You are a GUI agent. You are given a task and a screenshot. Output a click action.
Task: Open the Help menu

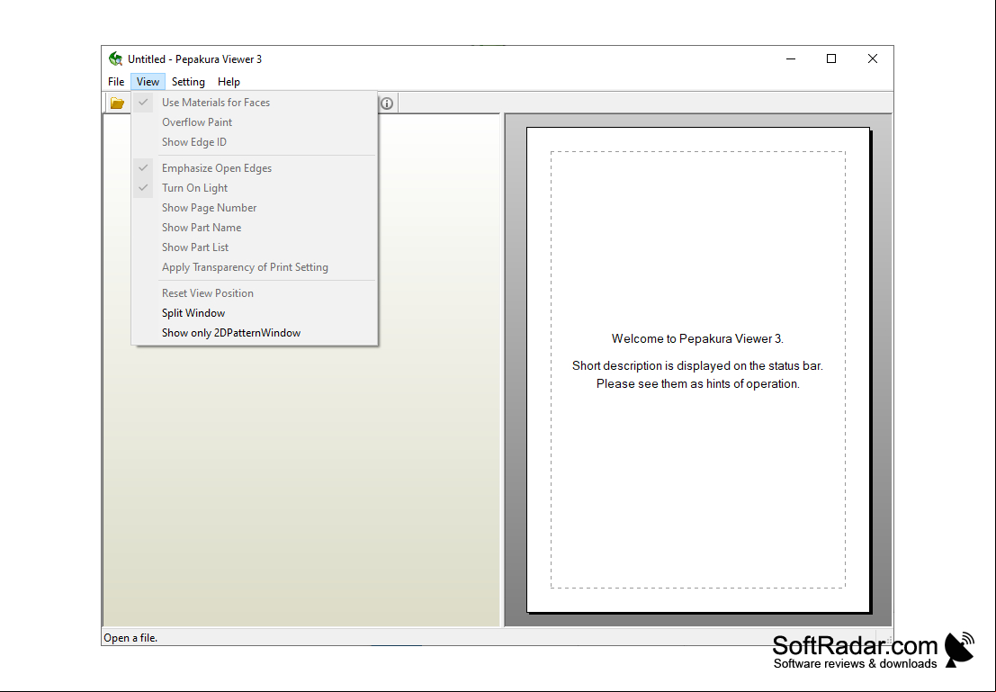point(229,81)
